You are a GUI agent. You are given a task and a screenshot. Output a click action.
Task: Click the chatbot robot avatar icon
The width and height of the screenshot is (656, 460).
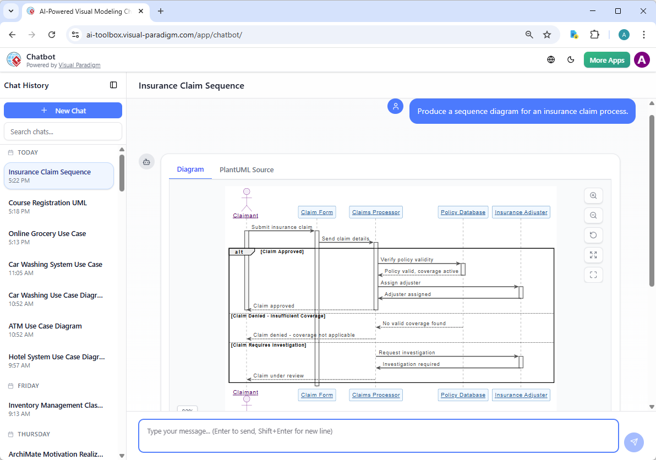(146, 162)
